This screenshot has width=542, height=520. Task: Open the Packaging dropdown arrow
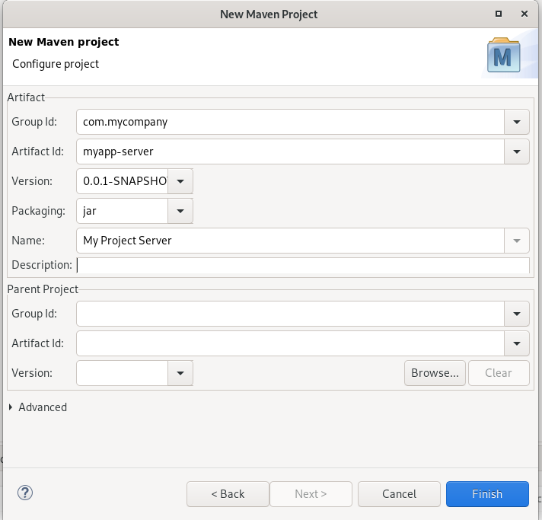(x=180, y=211)
